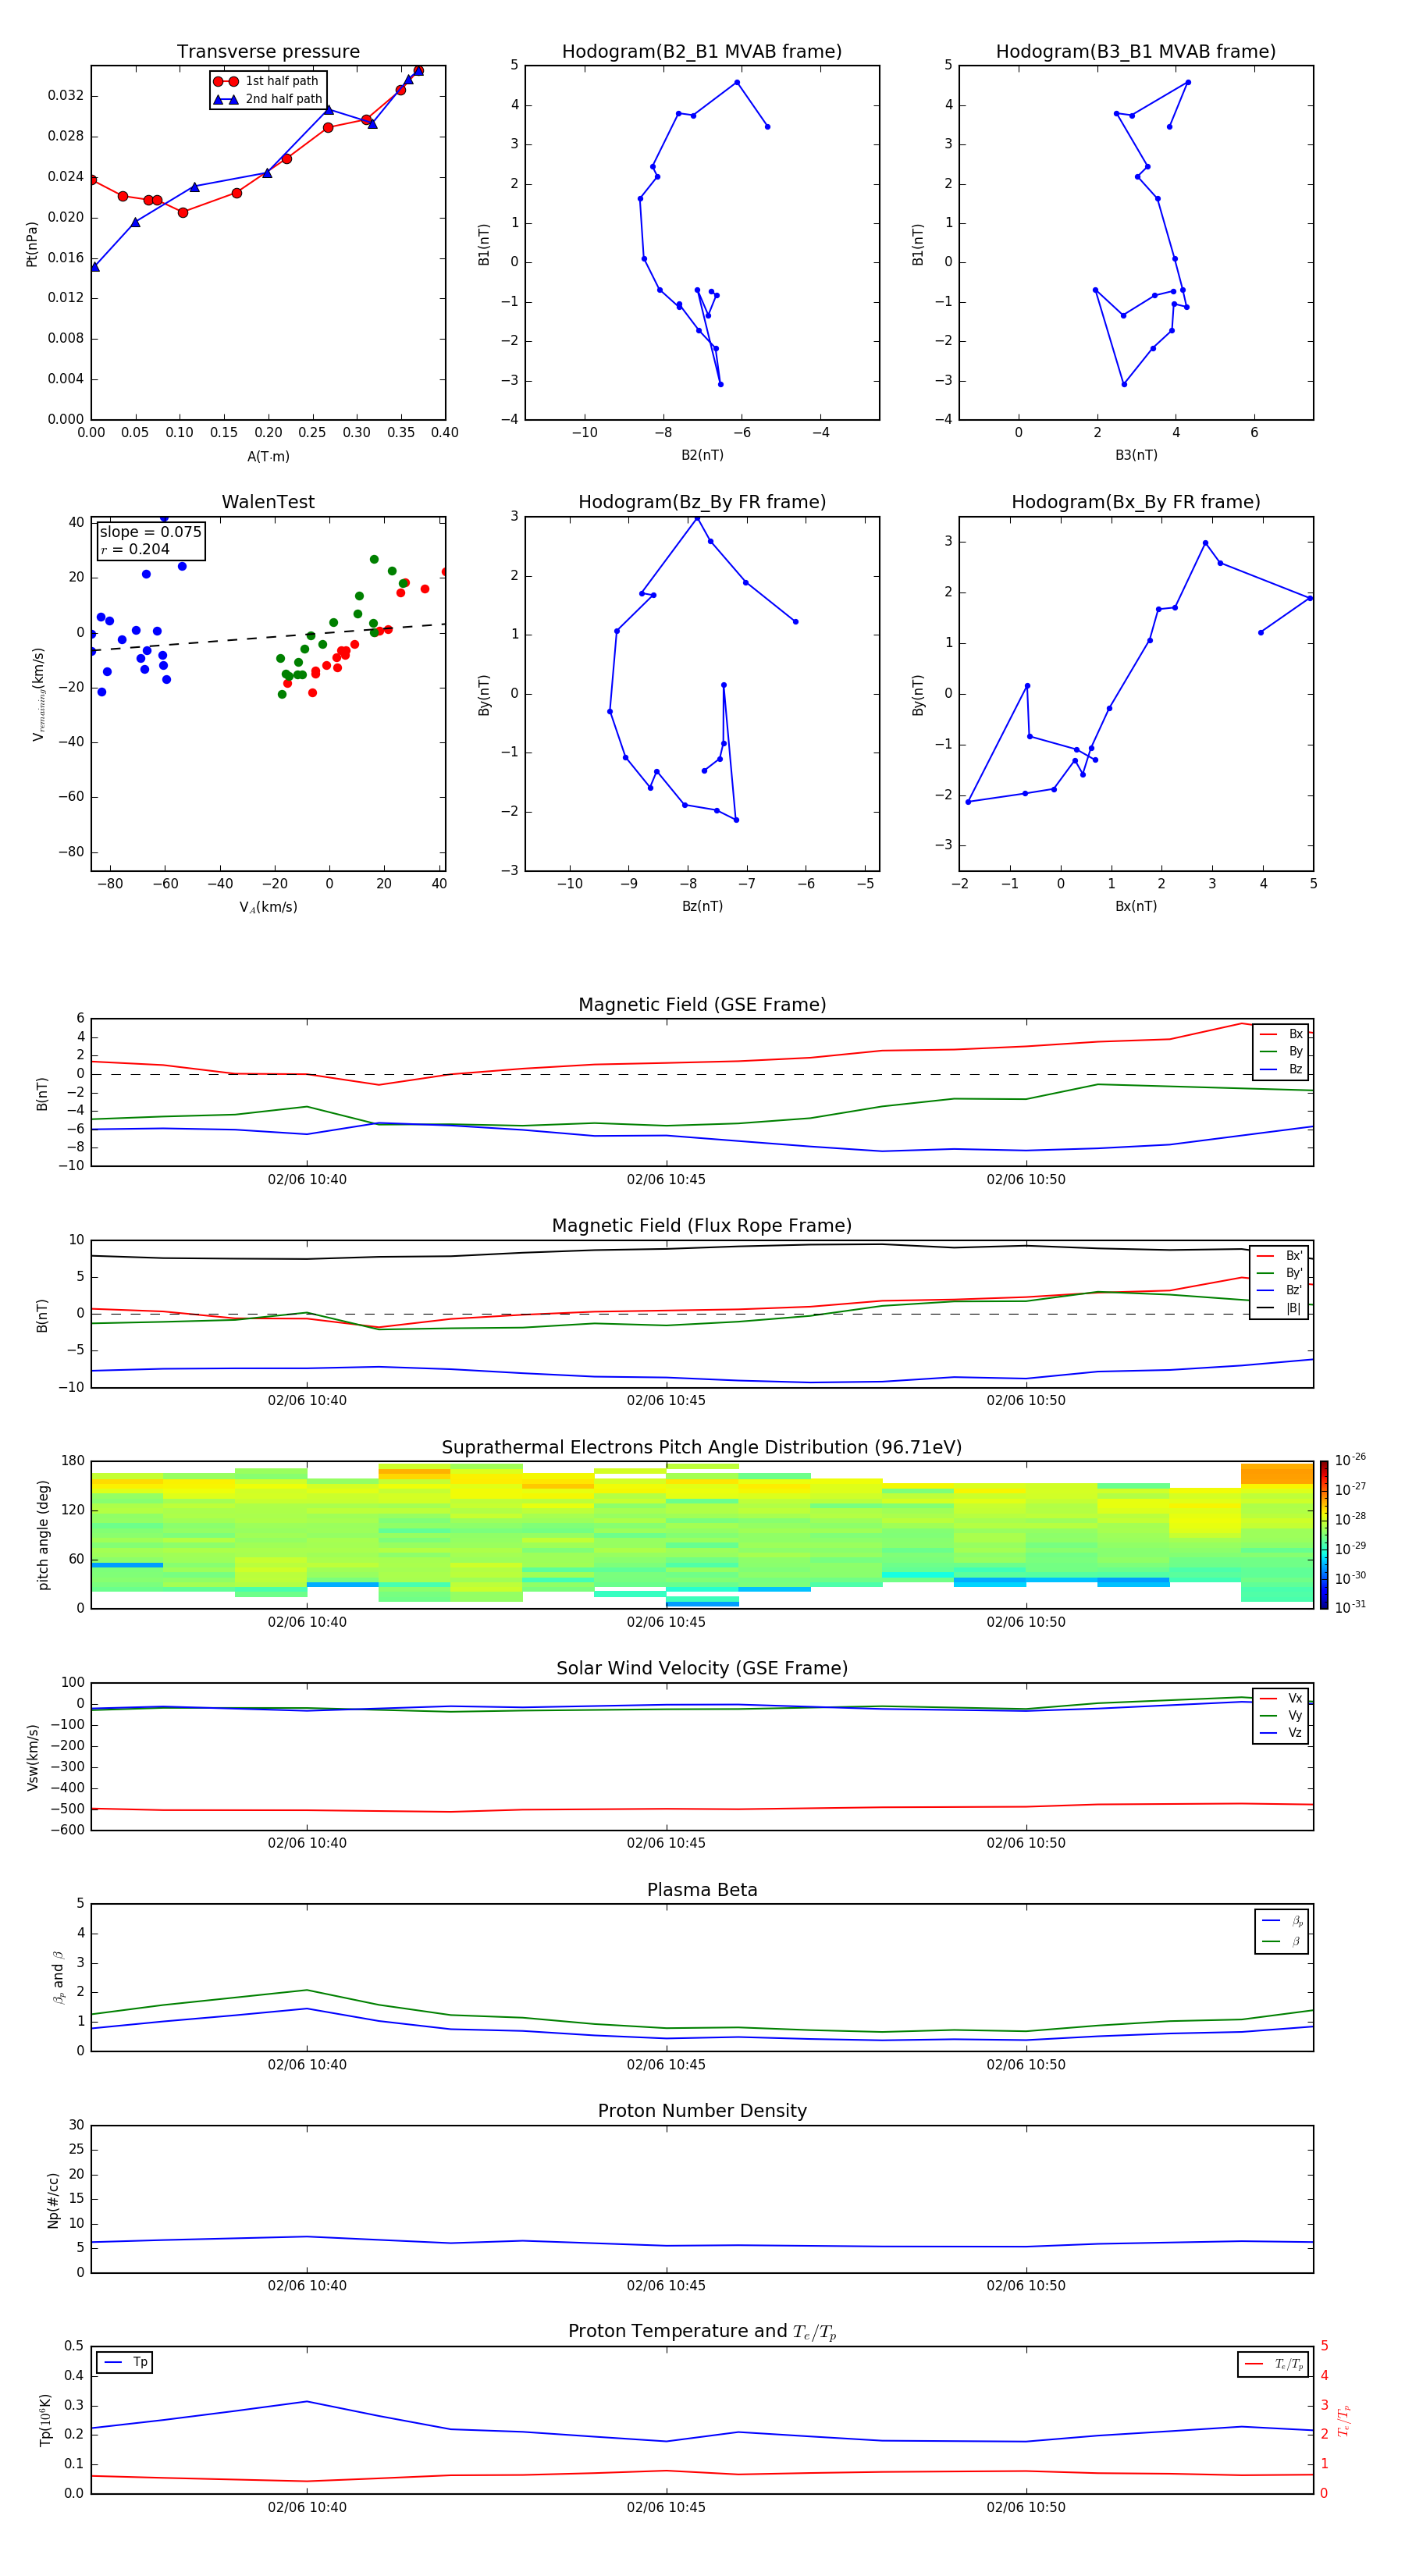Click the 'r = 0.204' annotation text
Screen dimensions: 1405x2576
[135, 549]
